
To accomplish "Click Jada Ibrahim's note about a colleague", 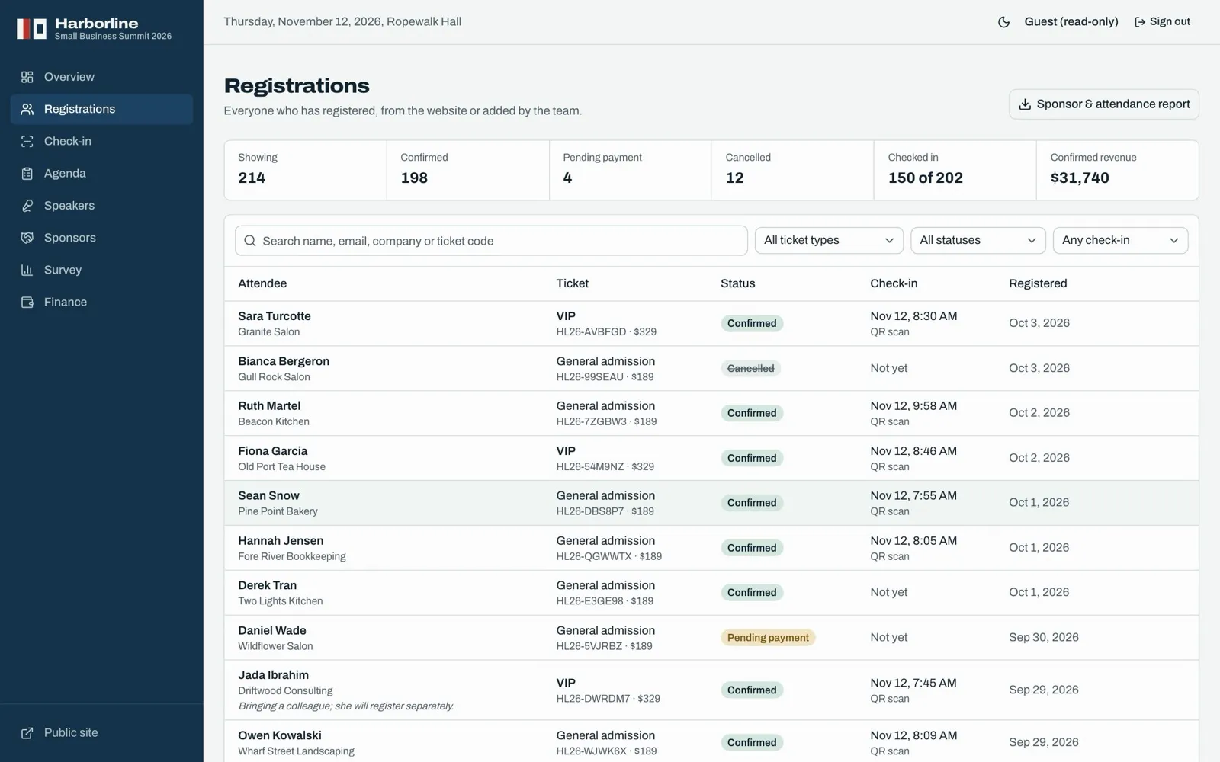I will [x=345, y=706].
